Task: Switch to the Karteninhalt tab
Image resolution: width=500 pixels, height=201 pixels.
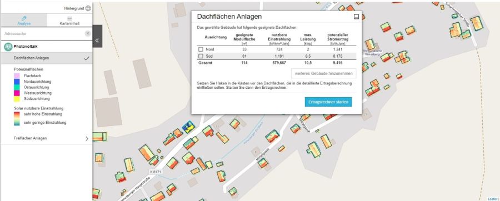Action: tap(69, 21)
